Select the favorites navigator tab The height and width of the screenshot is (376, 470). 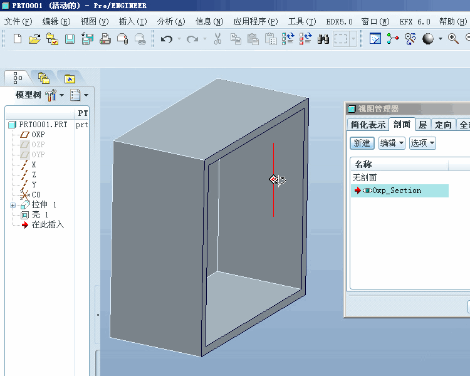pos(70,78)
